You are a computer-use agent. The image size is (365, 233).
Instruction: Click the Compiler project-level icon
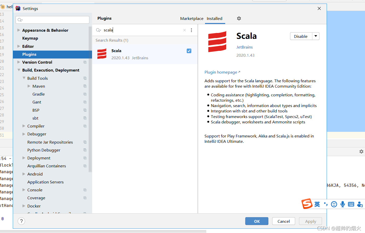(x=85, y=126)
